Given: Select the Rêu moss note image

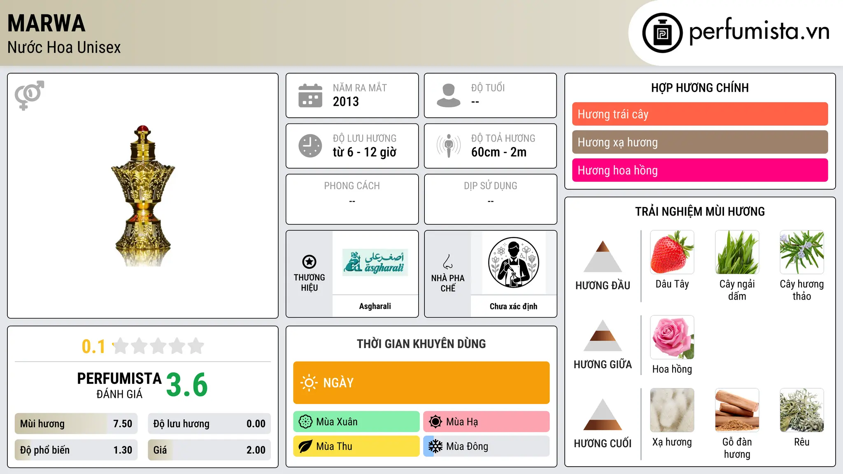Looking at the screenshot, I should (x=802, y=410).
